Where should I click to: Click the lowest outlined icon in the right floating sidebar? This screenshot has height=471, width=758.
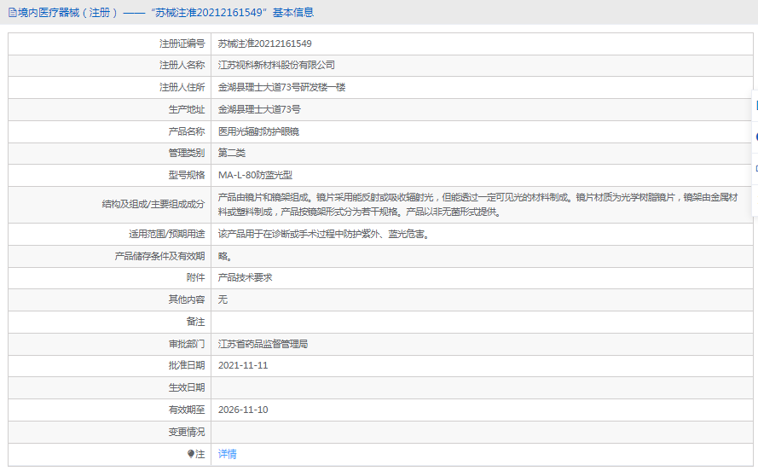(755, 168)
